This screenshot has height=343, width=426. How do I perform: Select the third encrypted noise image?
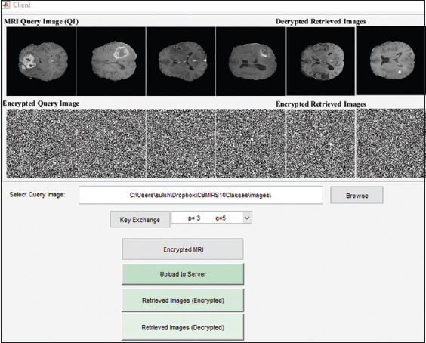(x=181, y=144)
